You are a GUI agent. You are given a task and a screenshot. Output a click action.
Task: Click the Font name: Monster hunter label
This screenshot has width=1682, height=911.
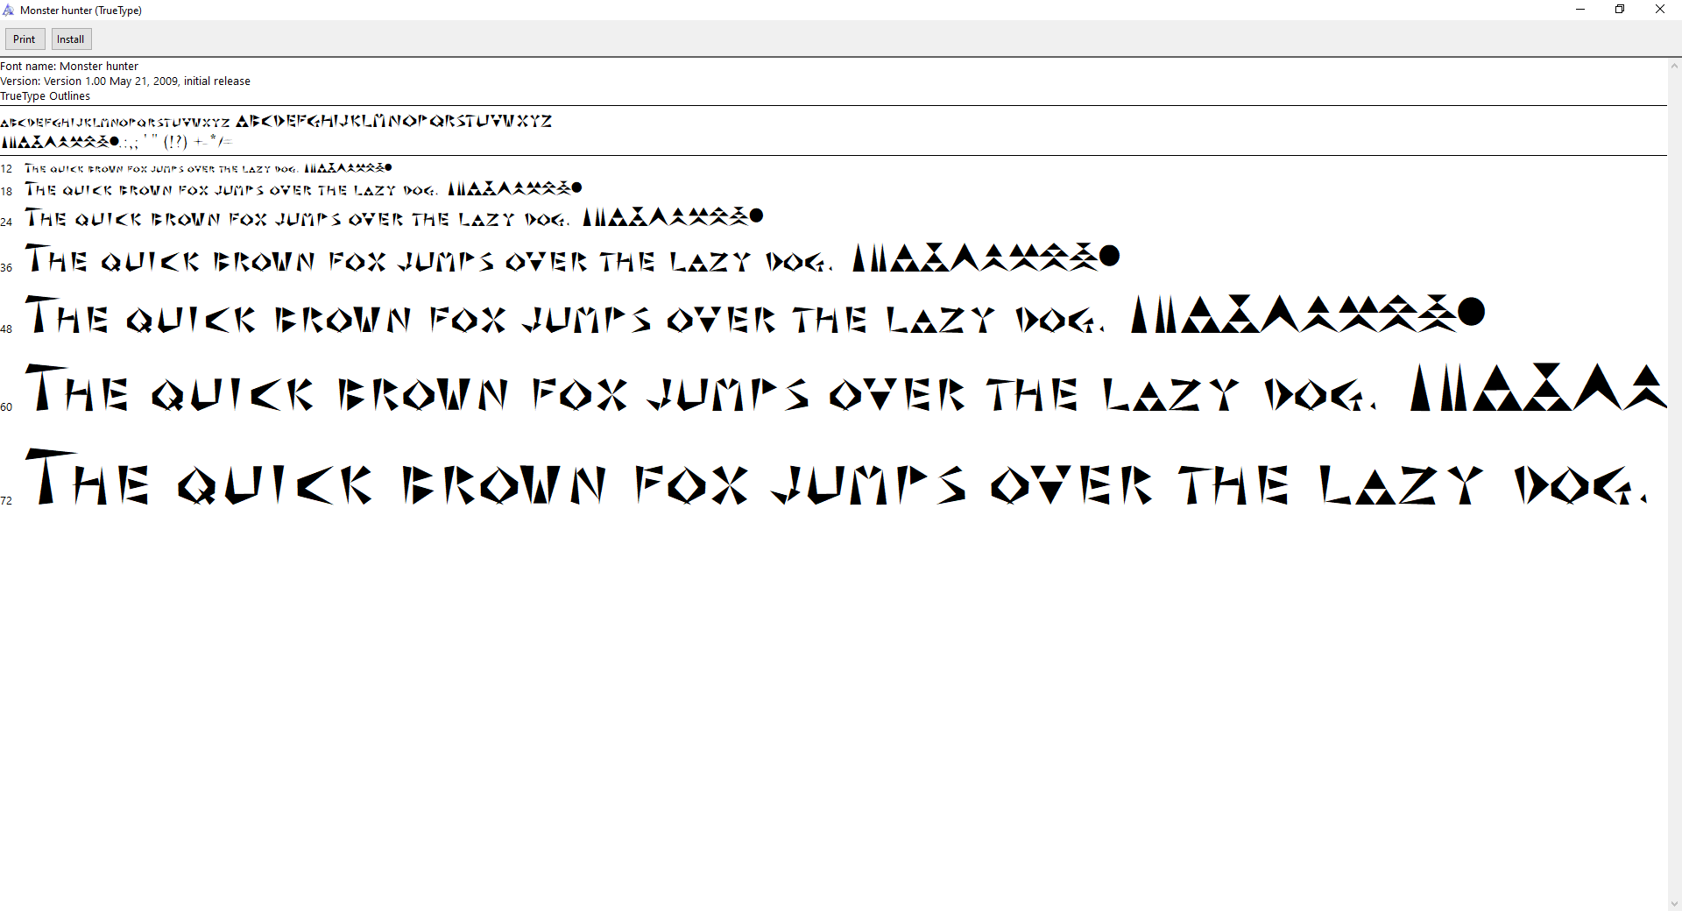[69, 66]
